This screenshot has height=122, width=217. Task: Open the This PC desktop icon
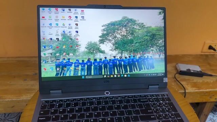[x=43, y=10]
